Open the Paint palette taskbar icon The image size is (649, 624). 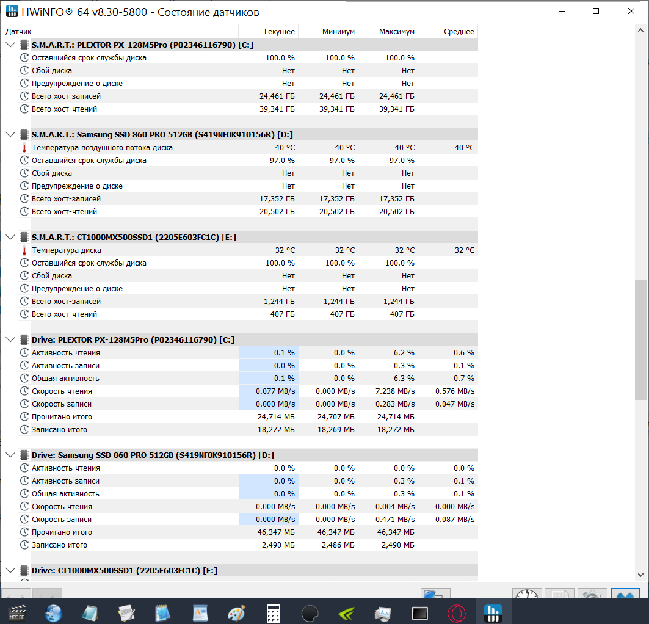tap(236, 613)
